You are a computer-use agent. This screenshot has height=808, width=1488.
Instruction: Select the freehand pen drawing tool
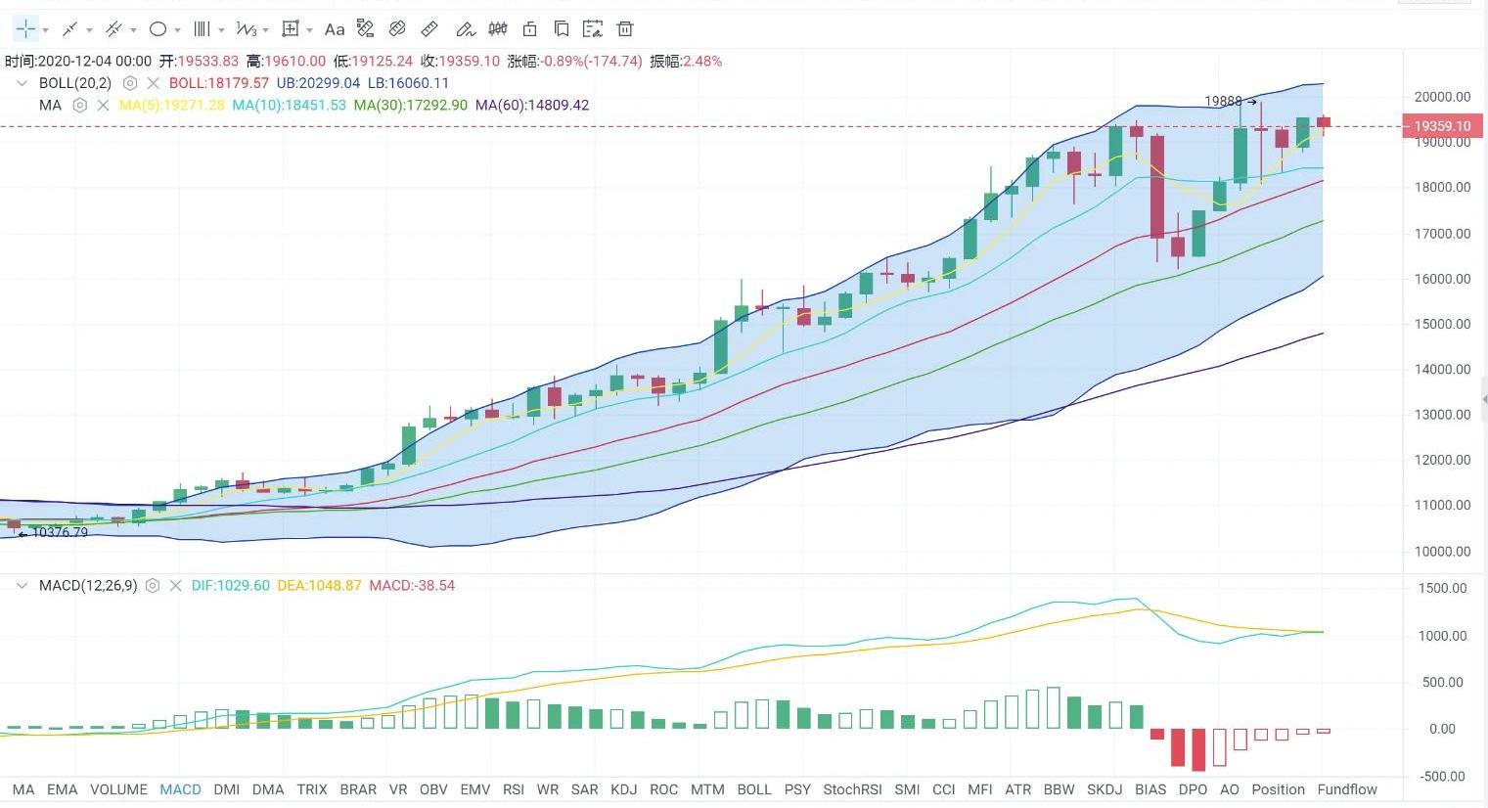[466, 29]
